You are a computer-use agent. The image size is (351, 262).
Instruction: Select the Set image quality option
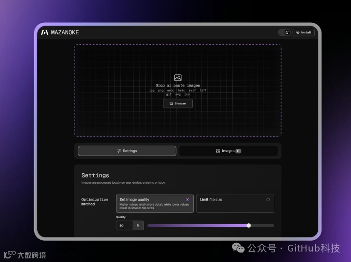pyautogui.click(x=155, y=204)
